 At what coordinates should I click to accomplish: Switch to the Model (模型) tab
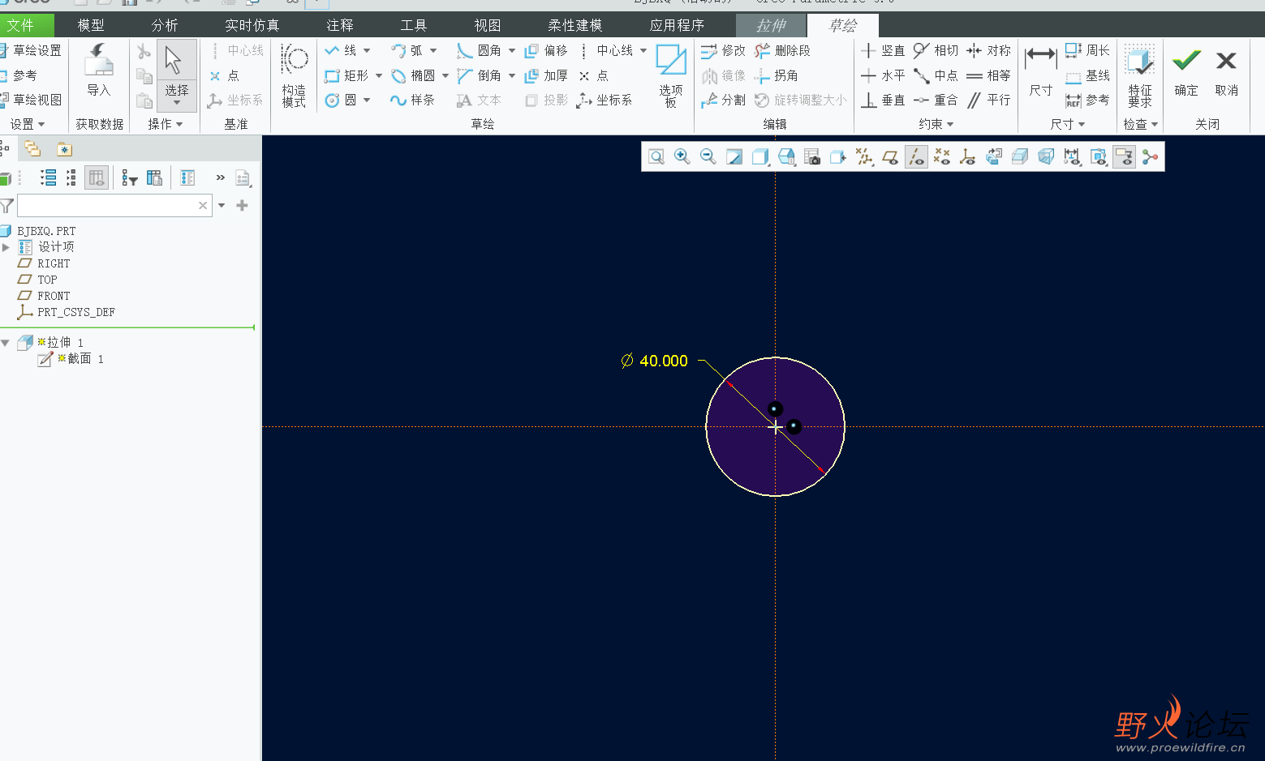[91, 25]
